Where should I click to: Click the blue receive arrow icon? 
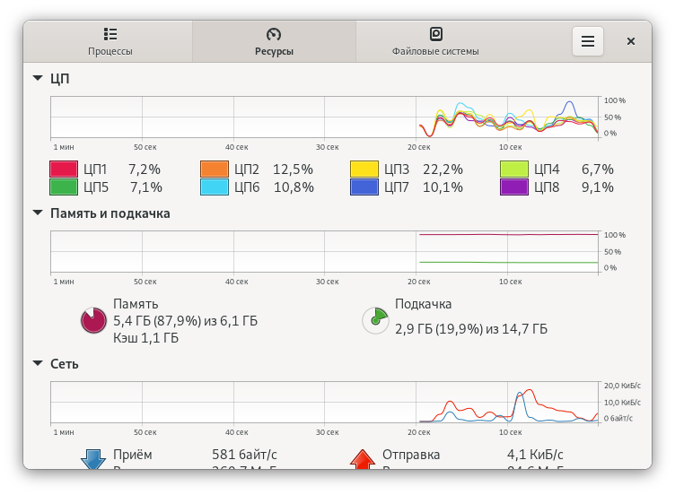coord(93,459)
